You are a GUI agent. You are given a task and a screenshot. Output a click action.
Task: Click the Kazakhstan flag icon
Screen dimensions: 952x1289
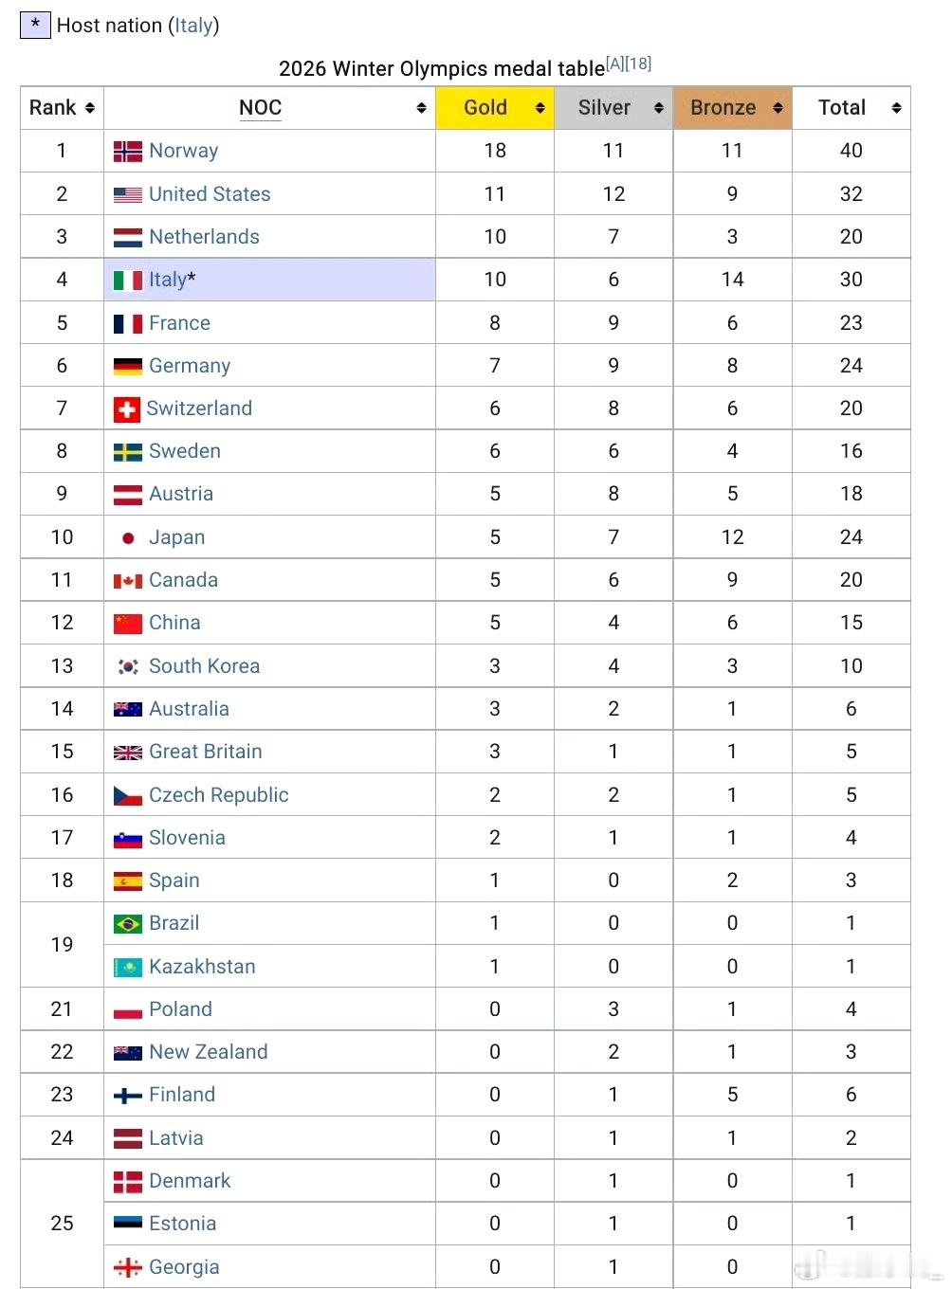click(x=128, y=967)
